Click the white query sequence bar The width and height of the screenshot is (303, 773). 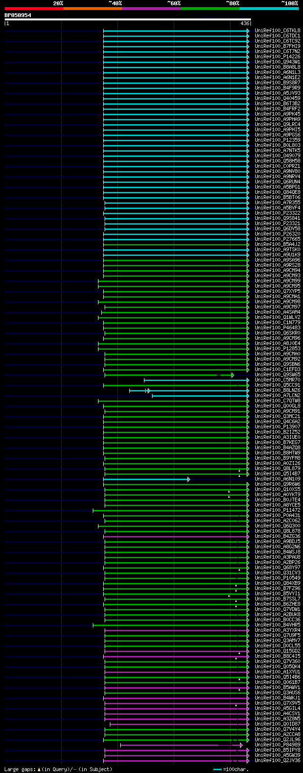coord(127,19)
